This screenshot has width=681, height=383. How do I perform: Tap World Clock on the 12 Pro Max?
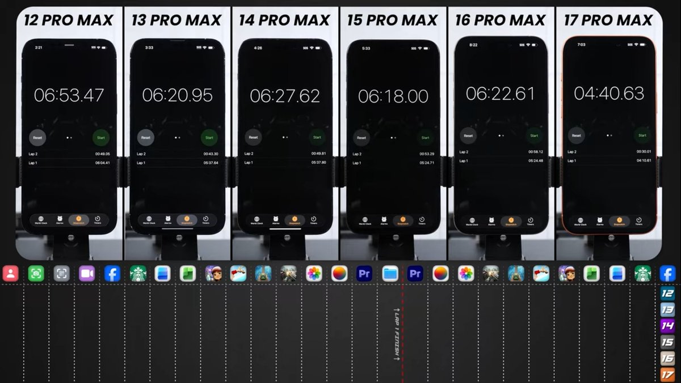point(41,220)
